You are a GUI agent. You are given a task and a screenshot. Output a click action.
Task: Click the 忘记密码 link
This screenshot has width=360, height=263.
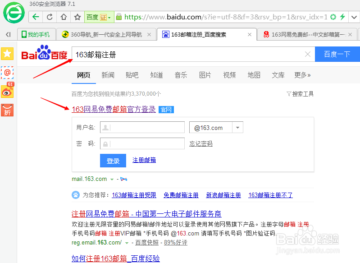click(201, 144)
